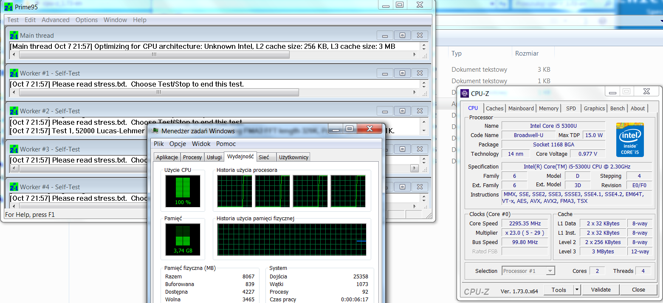This screenshot has height=303, width=663.
Task: Maximize the Worker #1 - Self-Test child window
Action: click(x=402, y=73)
